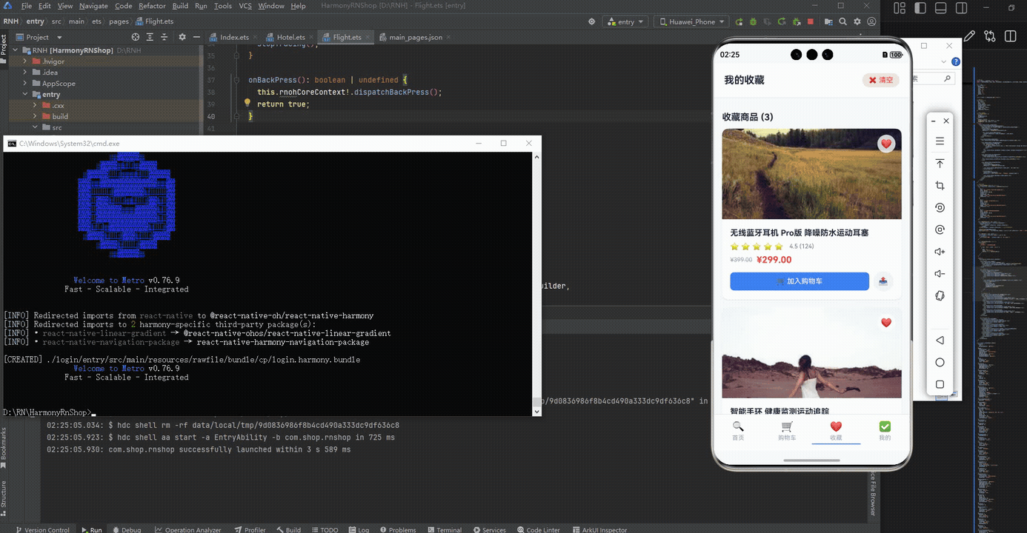Click the locate target icon in Project panel

point(136,36)
